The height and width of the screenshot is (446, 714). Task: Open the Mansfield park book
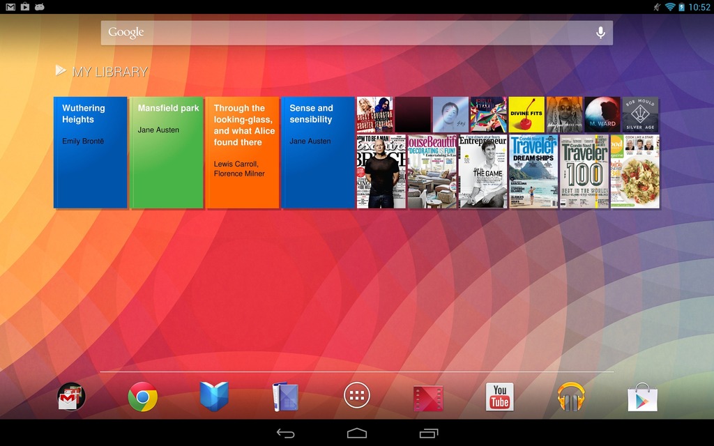pos(166,153)
